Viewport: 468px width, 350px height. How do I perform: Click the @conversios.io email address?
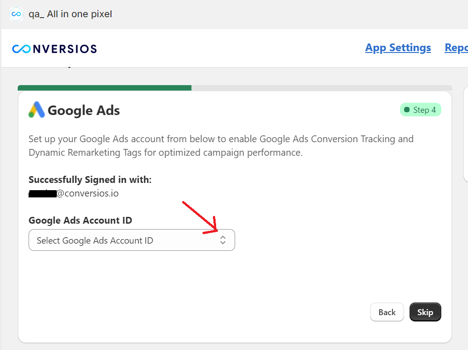tap(74, 193)
